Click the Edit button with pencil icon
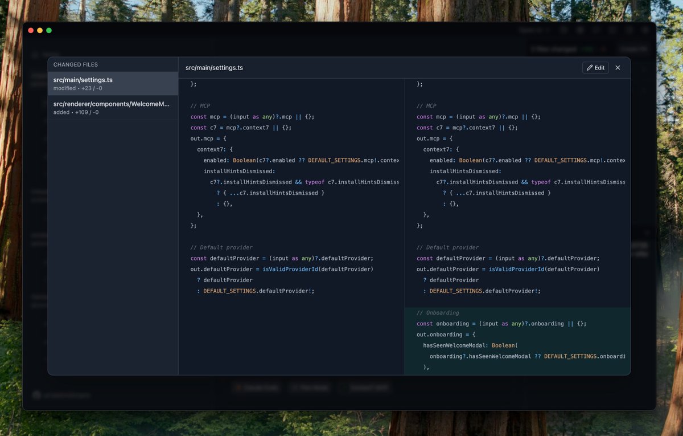 [x=595, y=68]
